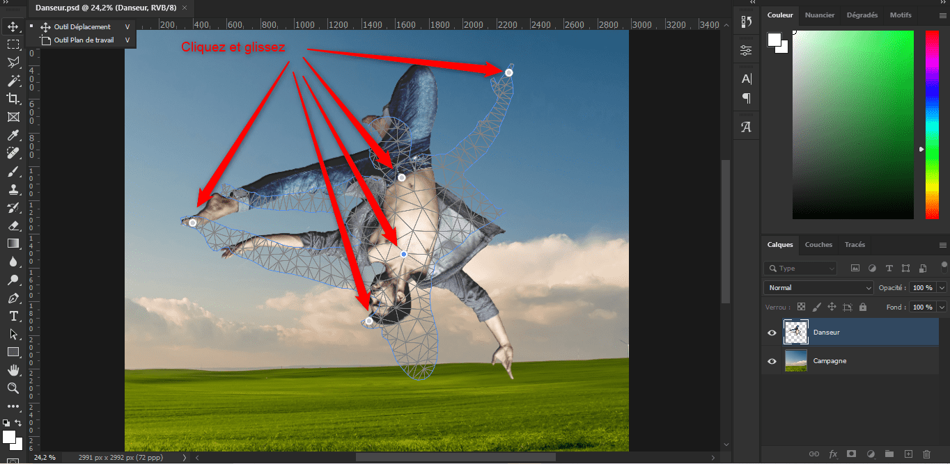Create a new layer

tap(908, 454)
